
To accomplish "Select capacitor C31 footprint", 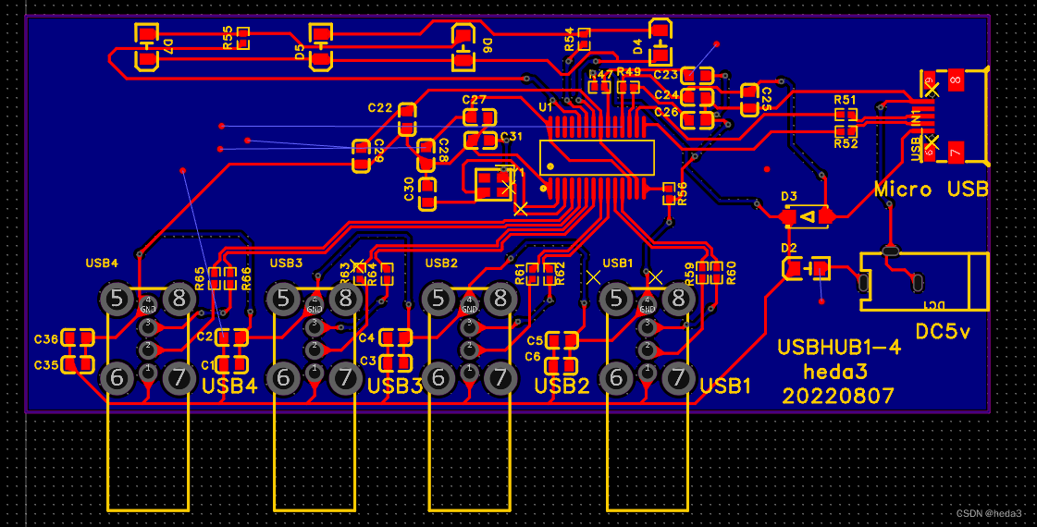I will click(479, 141).
